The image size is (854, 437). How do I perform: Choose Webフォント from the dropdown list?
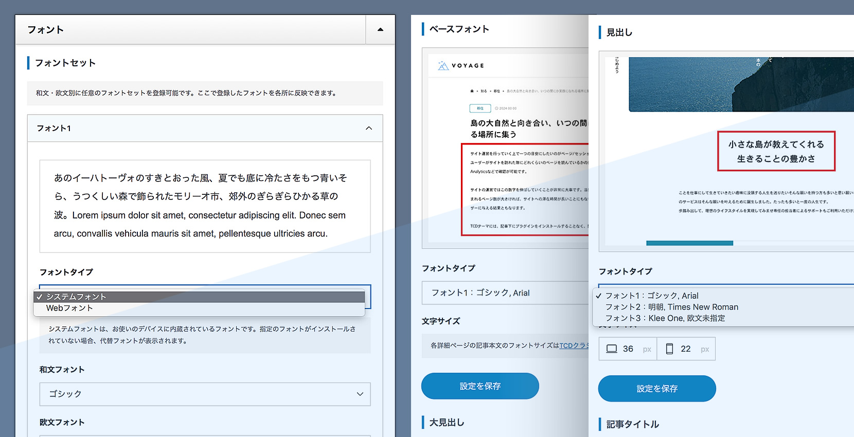(69, 308)
